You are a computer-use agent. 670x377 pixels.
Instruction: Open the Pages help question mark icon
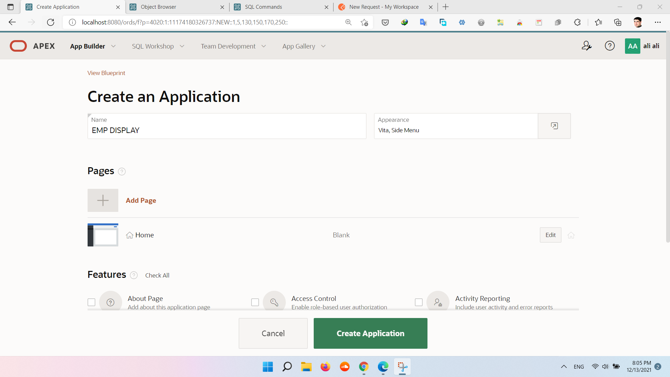click(x=122, y=171)
